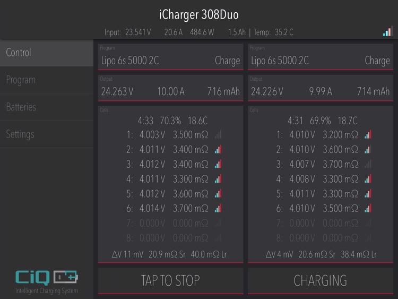Click left channel cell 1 dimmed bars icon
Viewport: 398px width, 299px height.
pyautogui.click(x=218, y=135)
